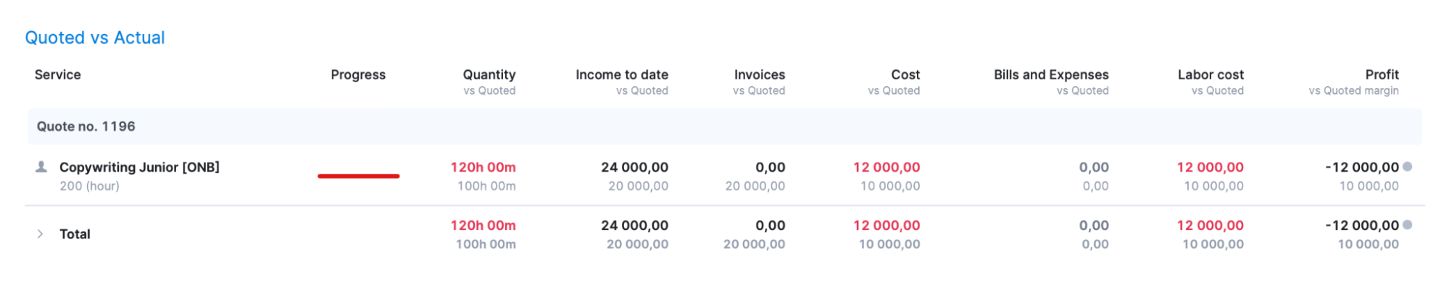
Task: Open the Copywriting Junior [ONB] service
Action: (139, 167)
